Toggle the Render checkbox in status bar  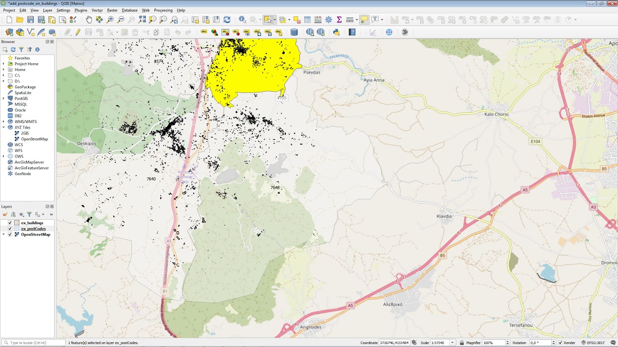pos(560,343)
